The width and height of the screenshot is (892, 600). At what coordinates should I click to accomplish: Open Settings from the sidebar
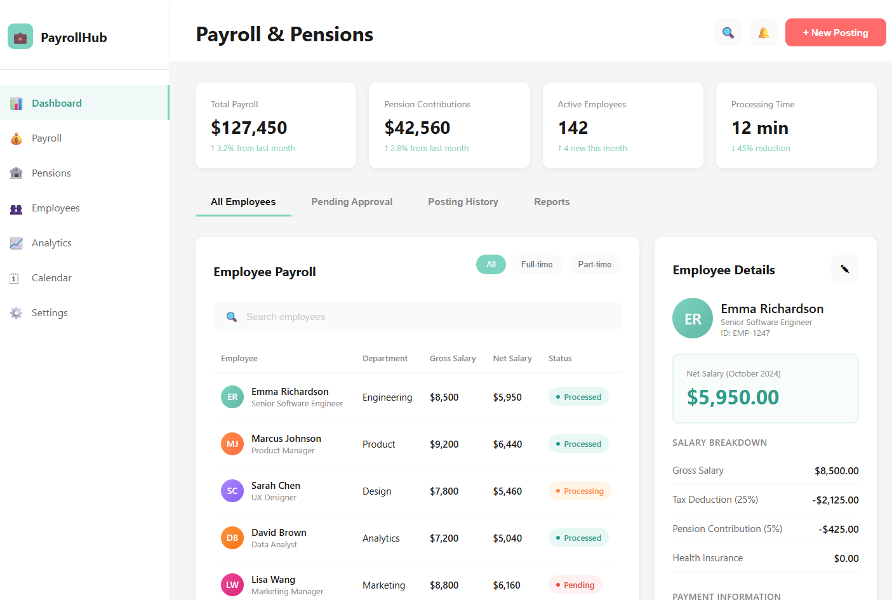pyautogui.click(x=16, y=312)
